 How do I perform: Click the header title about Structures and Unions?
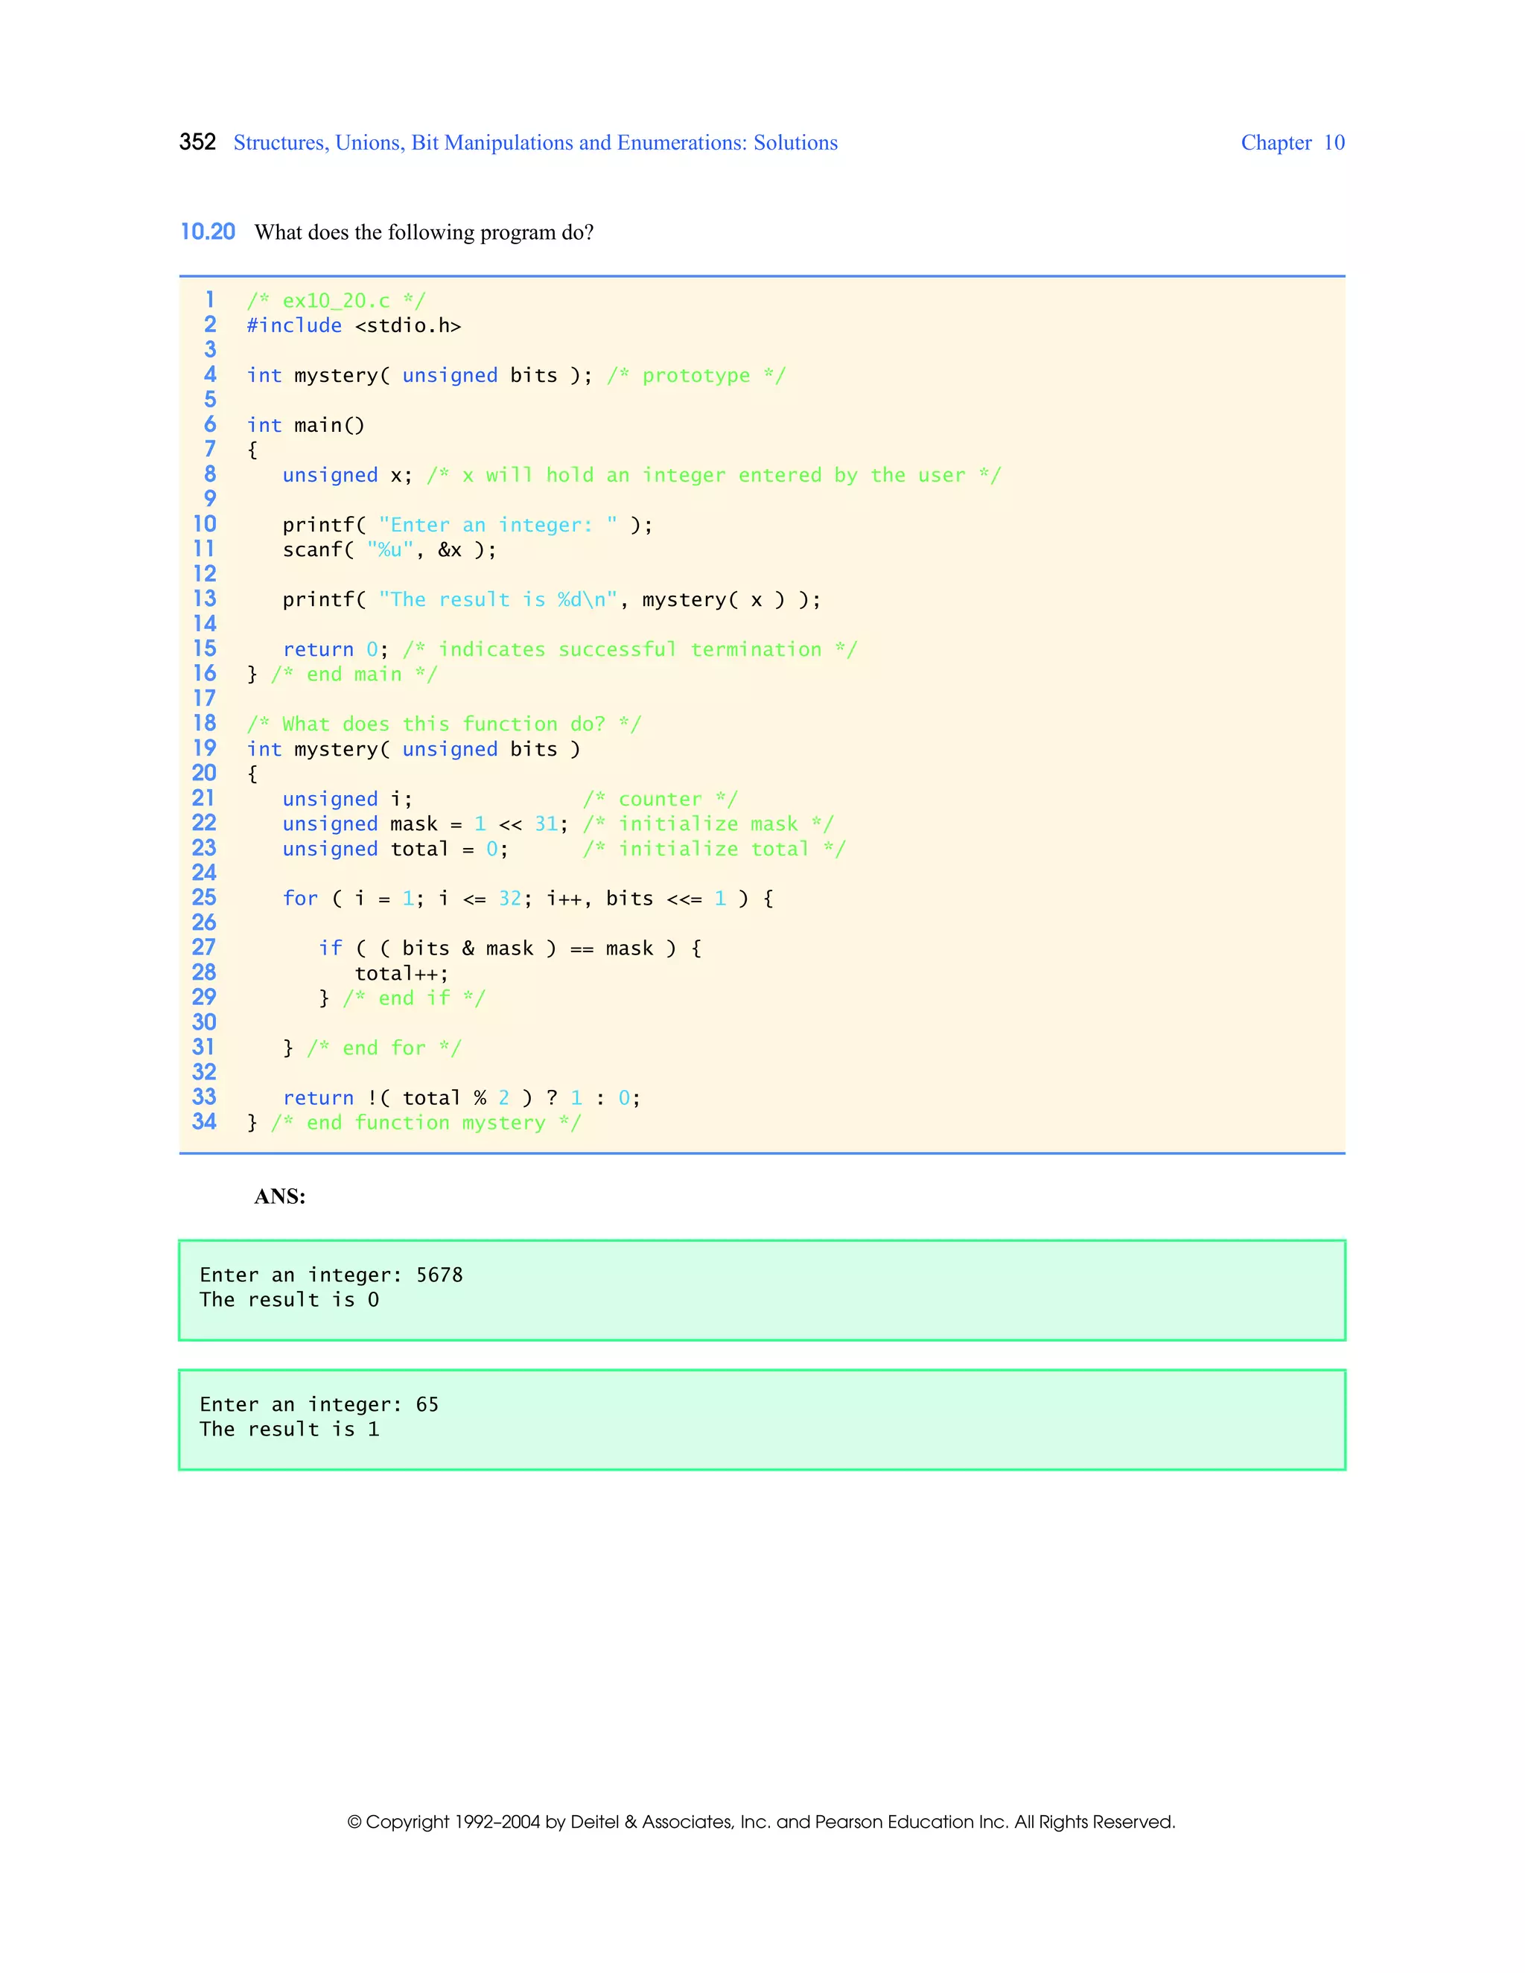point(535,143)
